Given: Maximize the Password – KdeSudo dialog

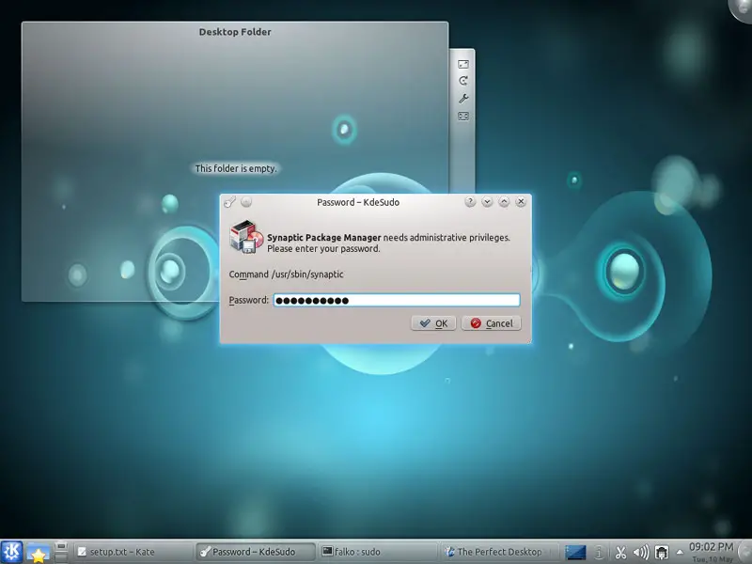Looking at the screenshot, I should pos(504,202).
